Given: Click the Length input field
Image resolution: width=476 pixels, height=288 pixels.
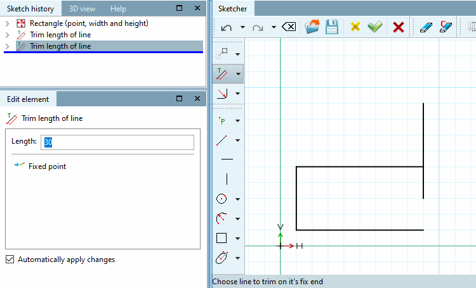Looking at the screenshot, I should 117,142.
